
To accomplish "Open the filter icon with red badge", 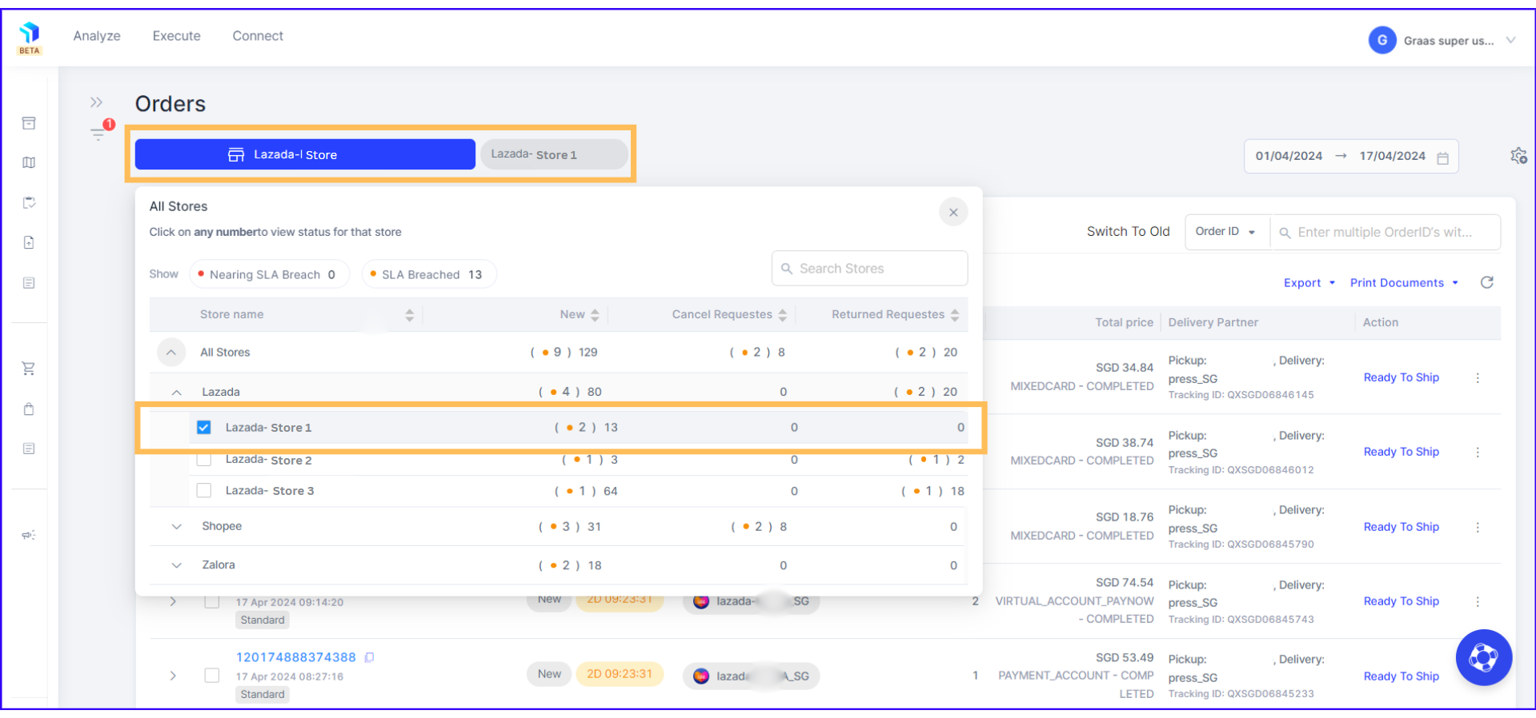I will click(x=98, y=134).
